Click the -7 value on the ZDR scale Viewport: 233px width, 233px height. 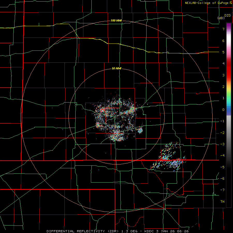222,190
